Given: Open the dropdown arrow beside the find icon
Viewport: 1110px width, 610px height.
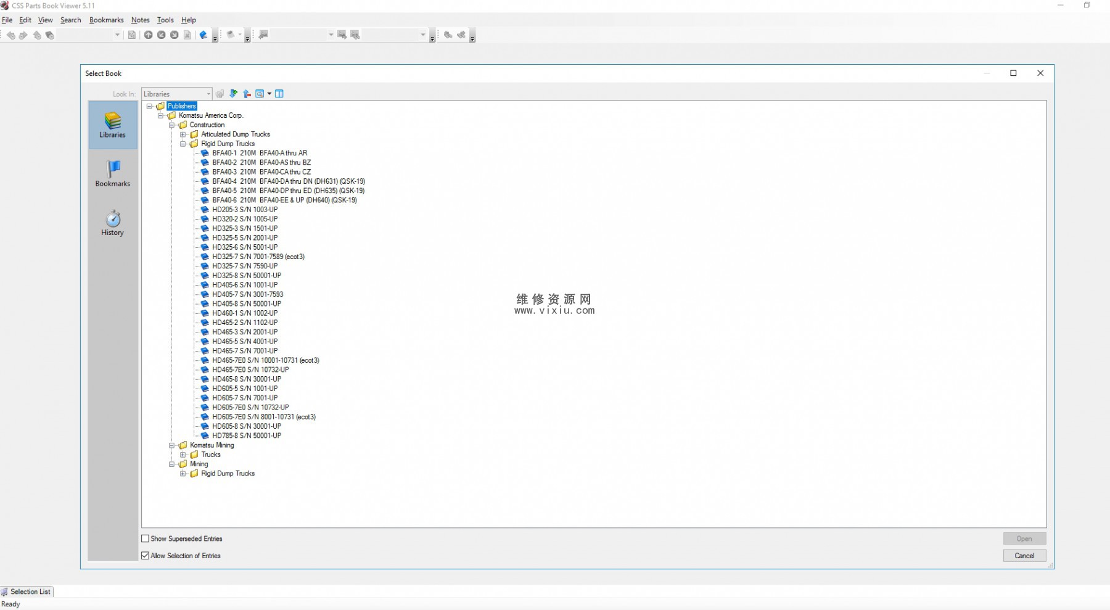Looking at the screenshot, I should 269,94.
